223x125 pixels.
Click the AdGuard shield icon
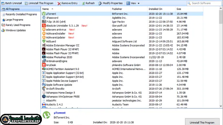click(x=44, y=41)
